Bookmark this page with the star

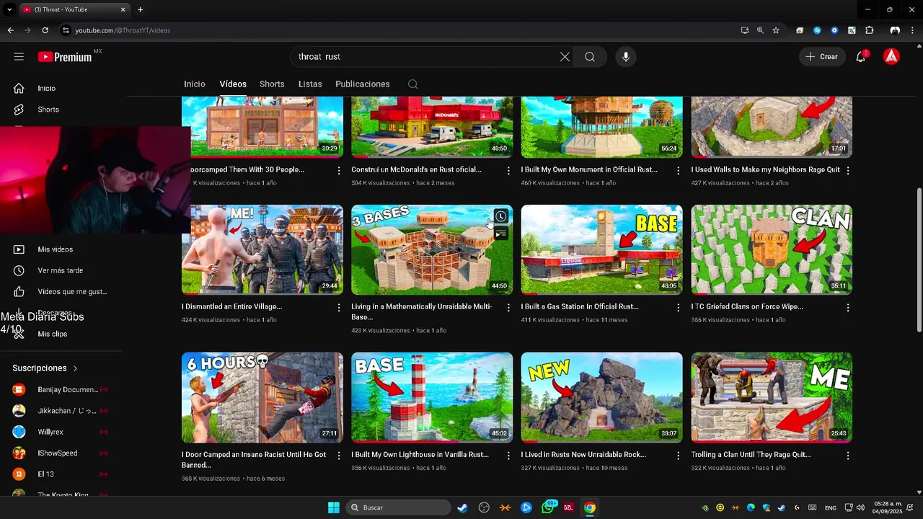click(776, 30)
